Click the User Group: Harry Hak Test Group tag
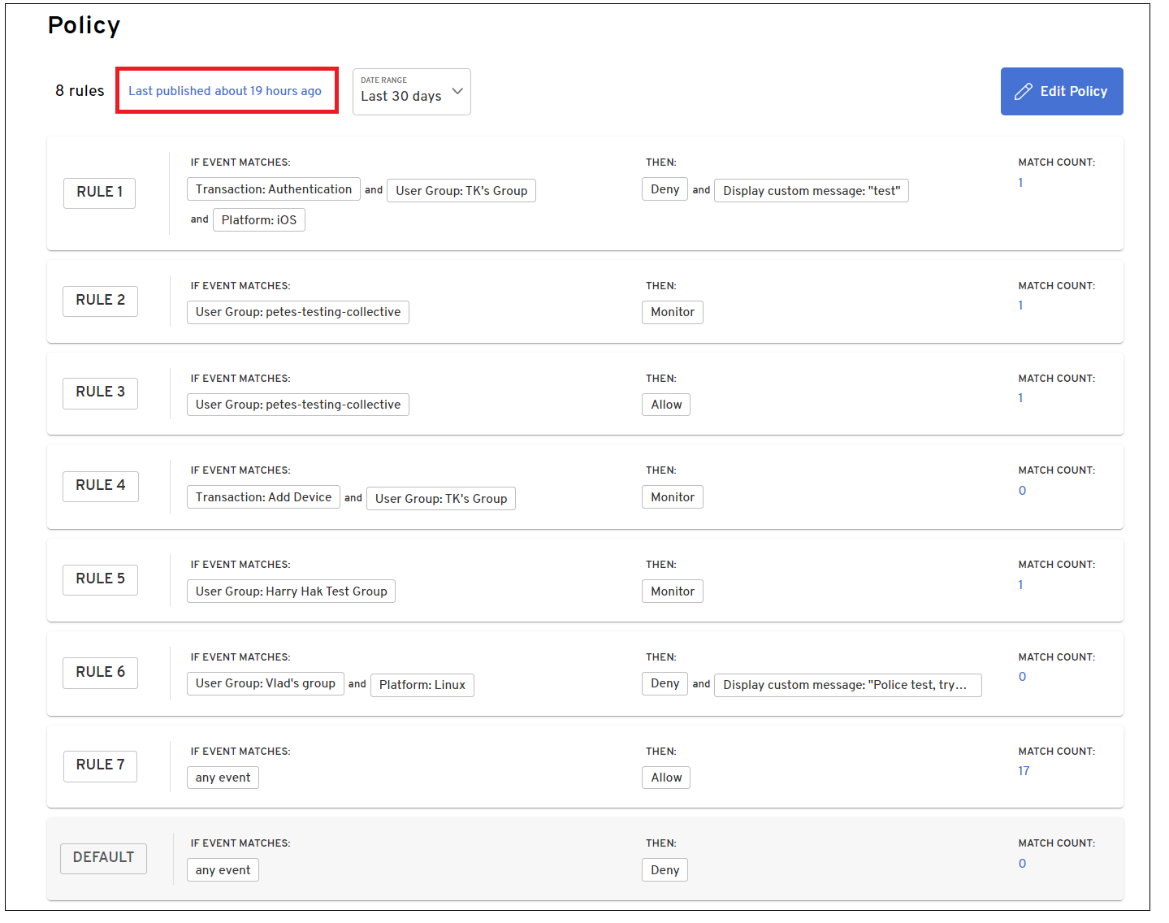 [291, 591]
